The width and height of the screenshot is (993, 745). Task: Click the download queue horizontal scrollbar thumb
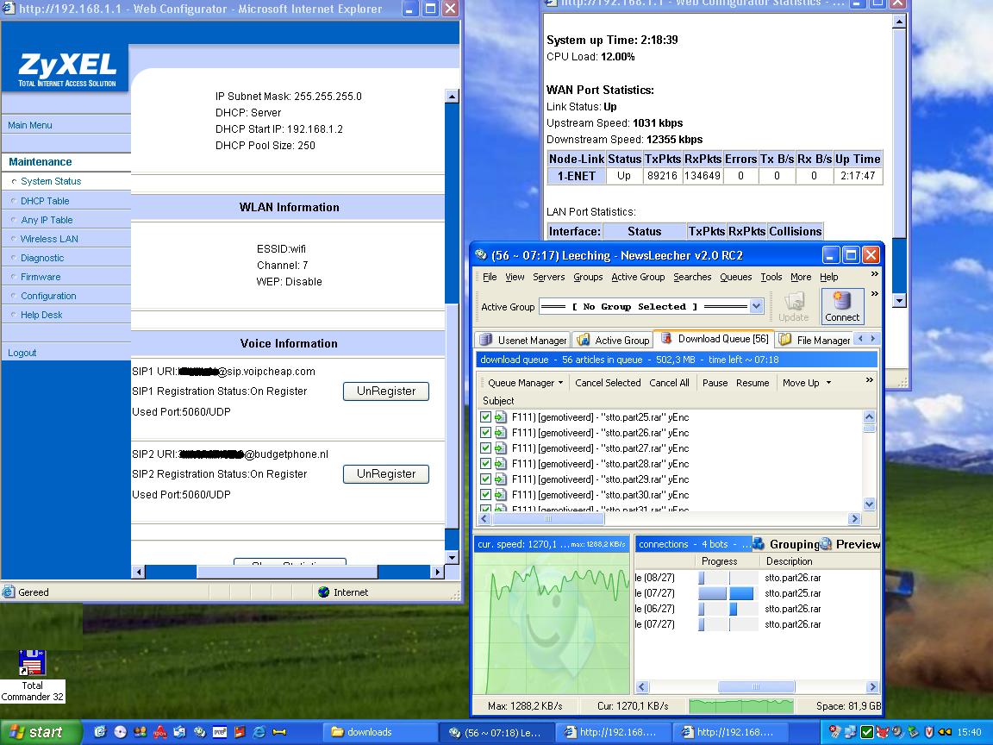548,519
